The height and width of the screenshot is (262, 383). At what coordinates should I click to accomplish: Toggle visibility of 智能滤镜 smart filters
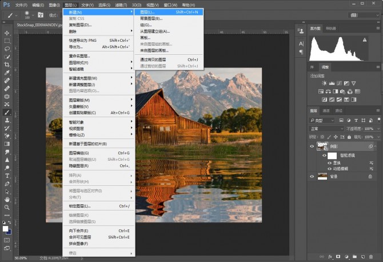click(x=324, y=156)
